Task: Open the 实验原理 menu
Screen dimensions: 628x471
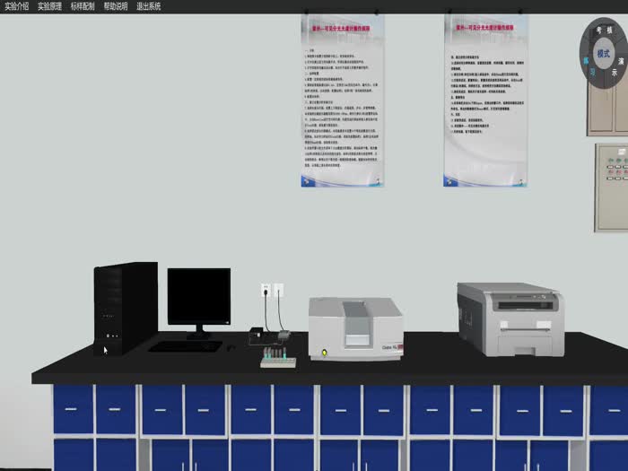Action: click(51, 6)
